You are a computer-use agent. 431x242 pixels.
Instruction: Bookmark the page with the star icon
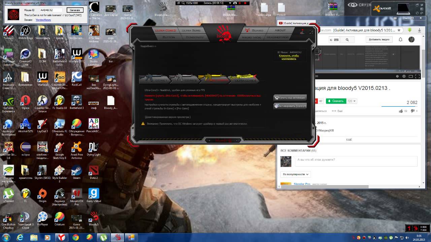[399, 30]
